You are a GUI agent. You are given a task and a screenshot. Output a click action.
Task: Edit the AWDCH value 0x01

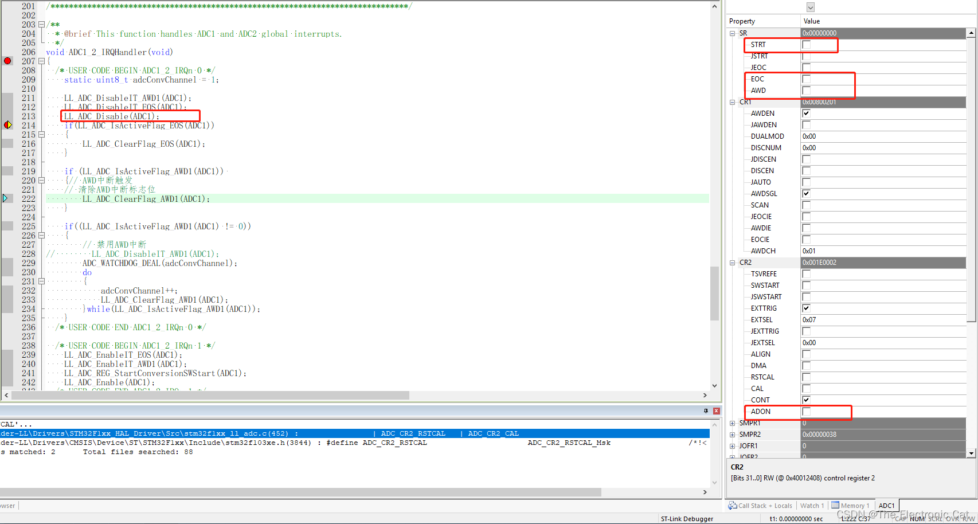[883, 251]
